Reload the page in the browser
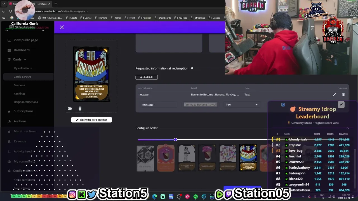Screen dimensions: 358x201 (10, 11)
